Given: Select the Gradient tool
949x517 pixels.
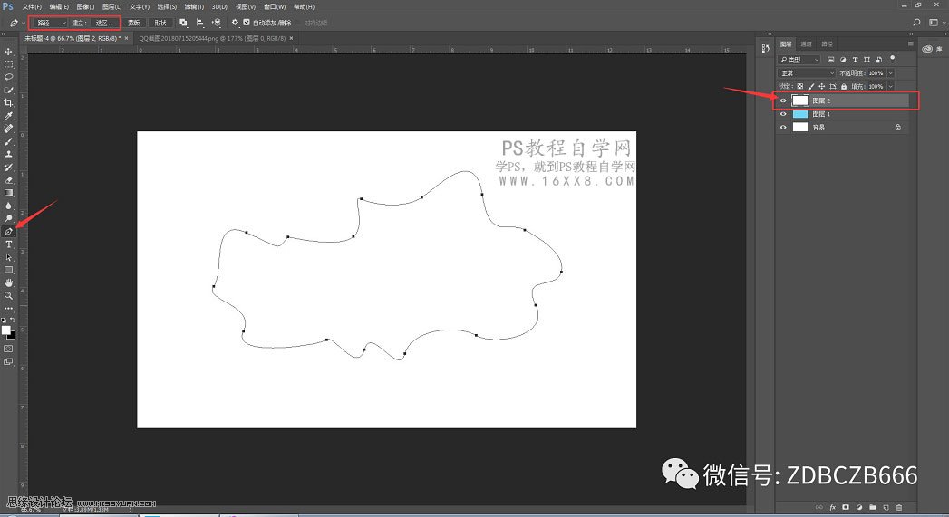Looking at the screenshot, I should coord(8,193).
